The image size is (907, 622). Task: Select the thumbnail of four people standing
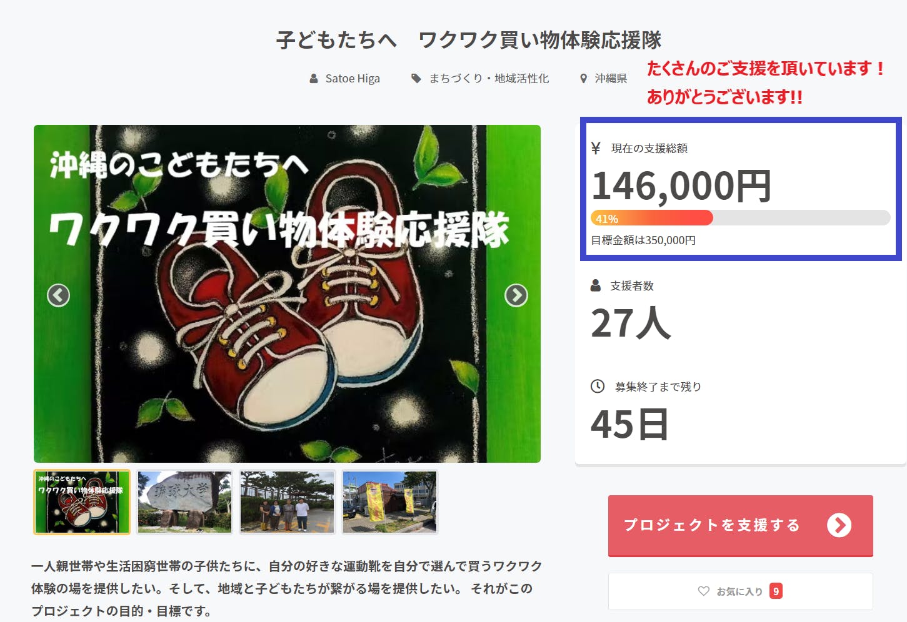(288, 502)
